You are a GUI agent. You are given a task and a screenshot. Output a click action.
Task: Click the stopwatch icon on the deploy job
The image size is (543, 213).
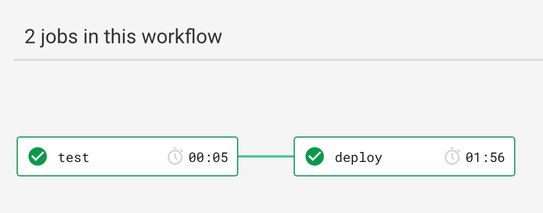coord(452,156)
